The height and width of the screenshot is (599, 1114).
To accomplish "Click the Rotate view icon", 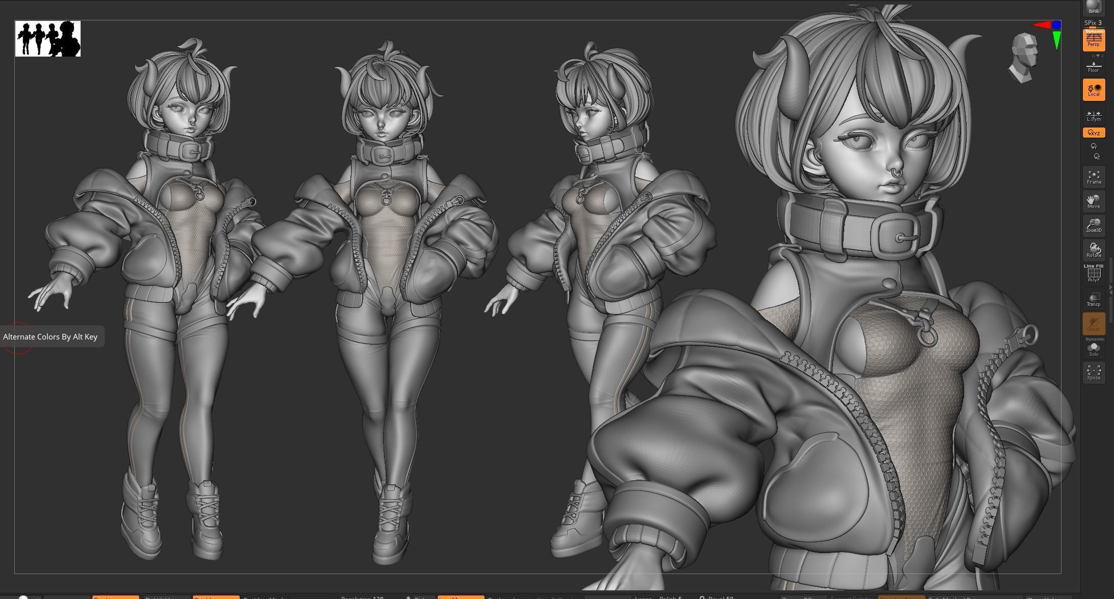I will coord(1094,250).
